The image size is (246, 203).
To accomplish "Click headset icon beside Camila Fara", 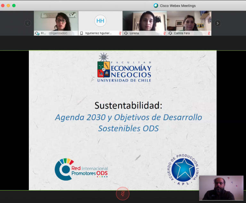I will pos(170,33).
